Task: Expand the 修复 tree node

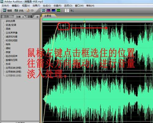Action: [3, 52]
